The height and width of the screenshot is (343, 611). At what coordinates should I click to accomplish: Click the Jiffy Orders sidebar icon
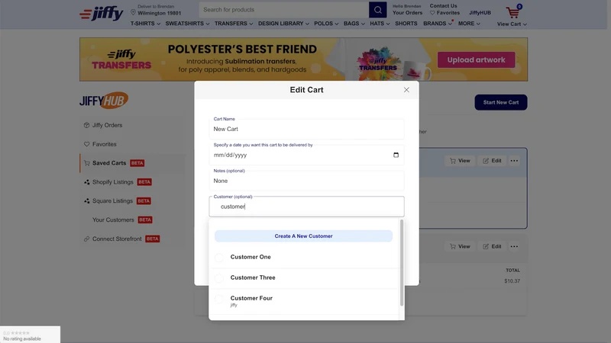click(86, 125)
